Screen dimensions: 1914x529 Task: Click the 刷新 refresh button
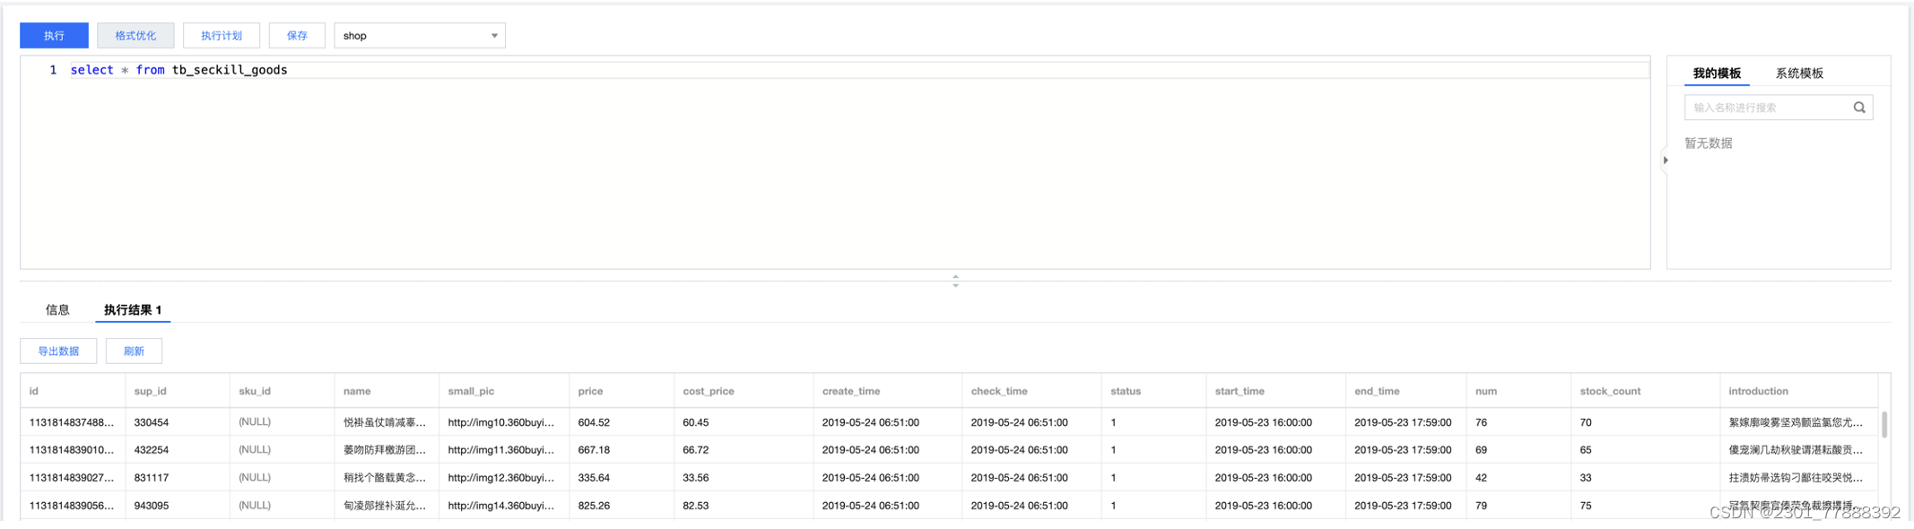[x=134, y=351]
